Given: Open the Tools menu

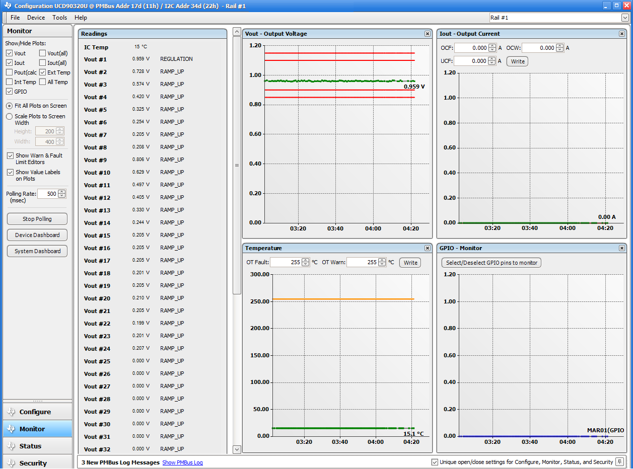Looking at the screenshot, I should (59, 17).
